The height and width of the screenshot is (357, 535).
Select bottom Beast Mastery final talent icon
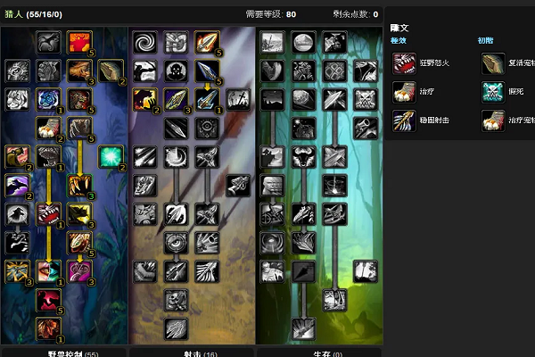(48, 329)
